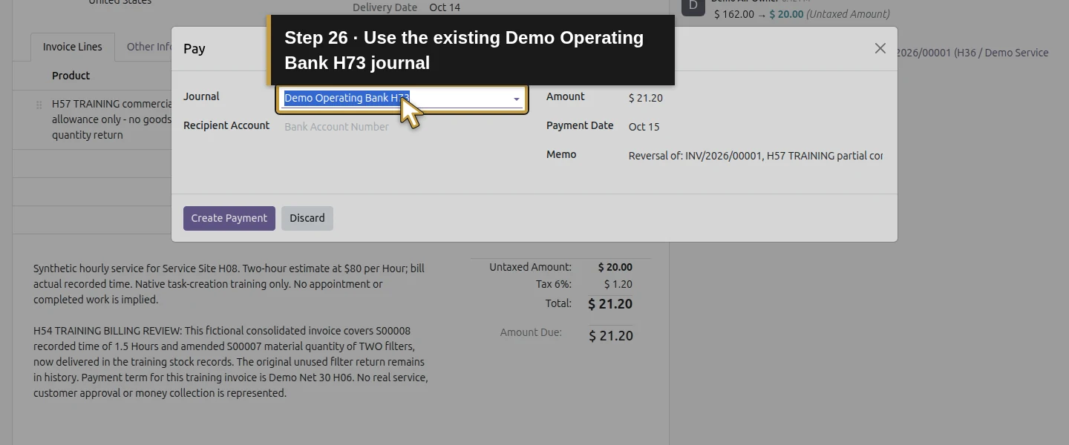Edit the Amount value $ 21.20
1069x445 pixels.
coord(646,98)
